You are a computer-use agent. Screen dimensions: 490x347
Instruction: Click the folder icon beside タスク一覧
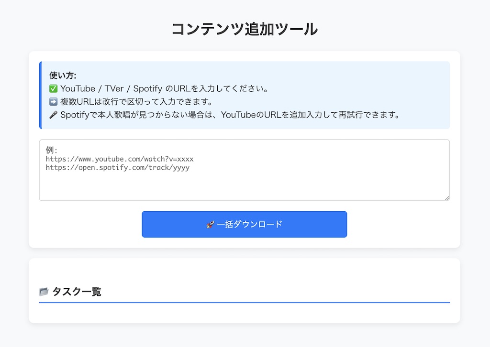44,292
